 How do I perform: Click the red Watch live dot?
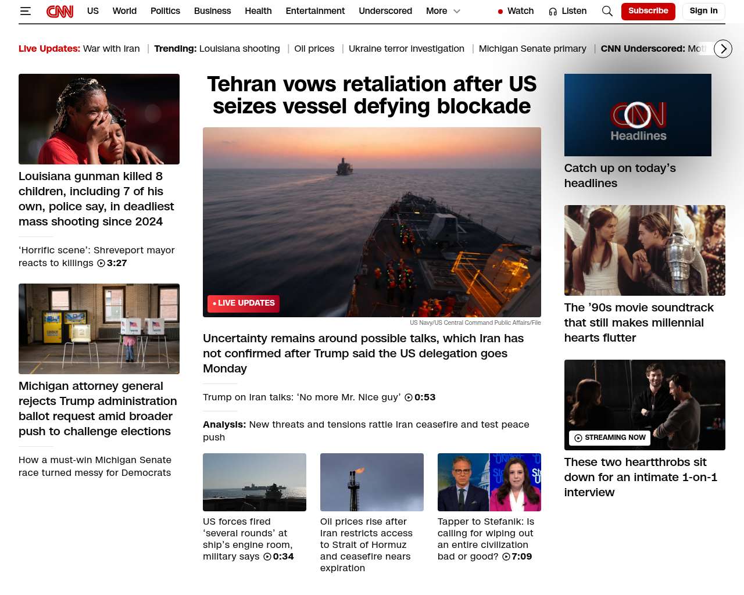pyautogui.click(x=500, y=12)
